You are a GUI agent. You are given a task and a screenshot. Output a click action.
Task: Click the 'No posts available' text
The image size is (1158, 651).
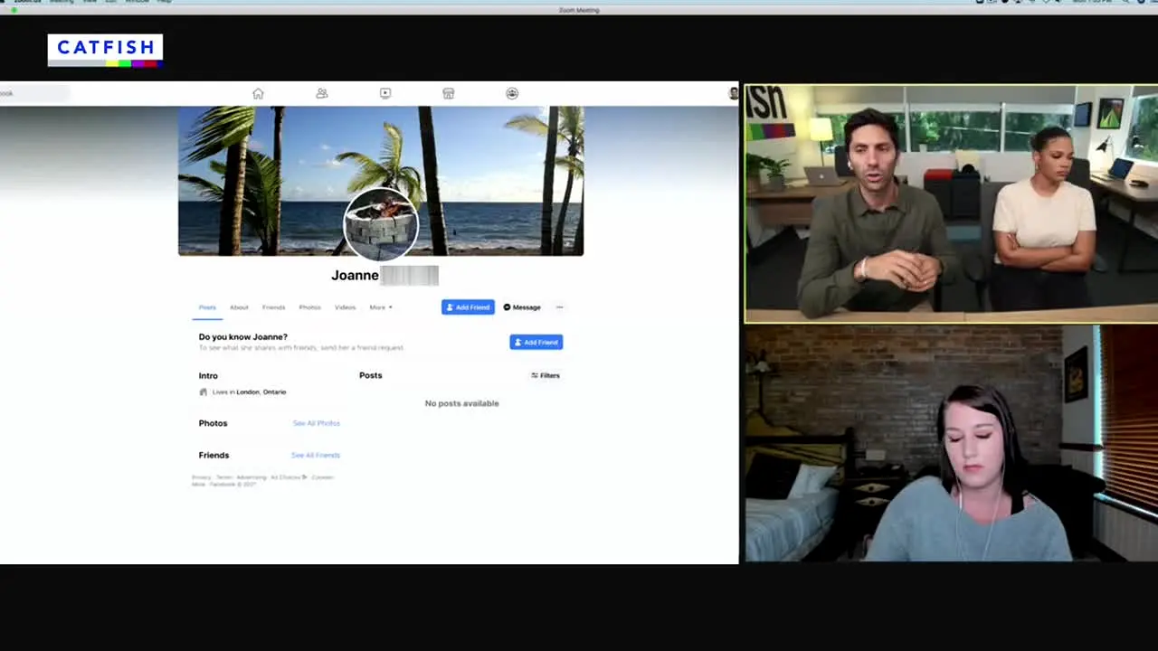461,403
